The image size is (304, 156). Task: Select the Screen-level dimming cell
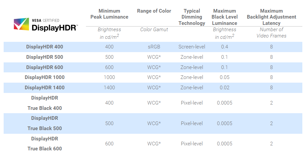(192, 47)
